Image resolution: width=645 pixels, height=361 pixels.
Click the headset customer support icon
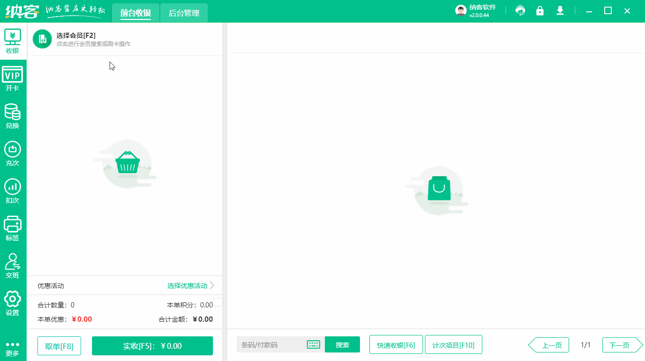point(520,10)
